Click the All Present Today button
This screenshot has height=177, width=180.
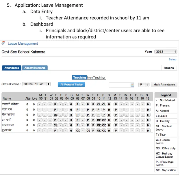(71, 85)
